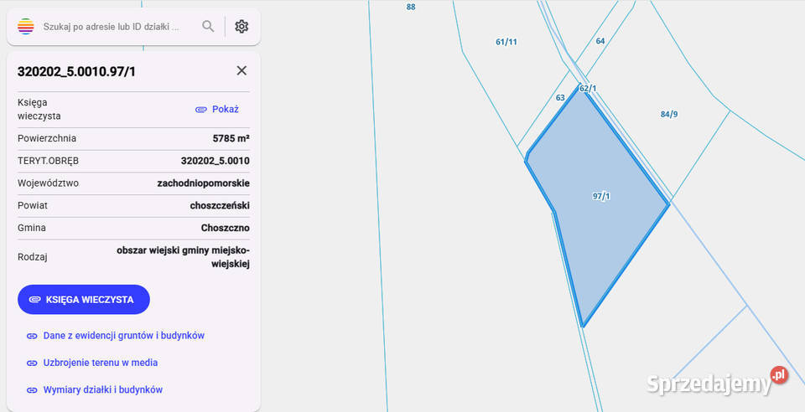Click parcel 63 label on the map
The width and height of the screenshot is (805, 412).
point(560,98)
